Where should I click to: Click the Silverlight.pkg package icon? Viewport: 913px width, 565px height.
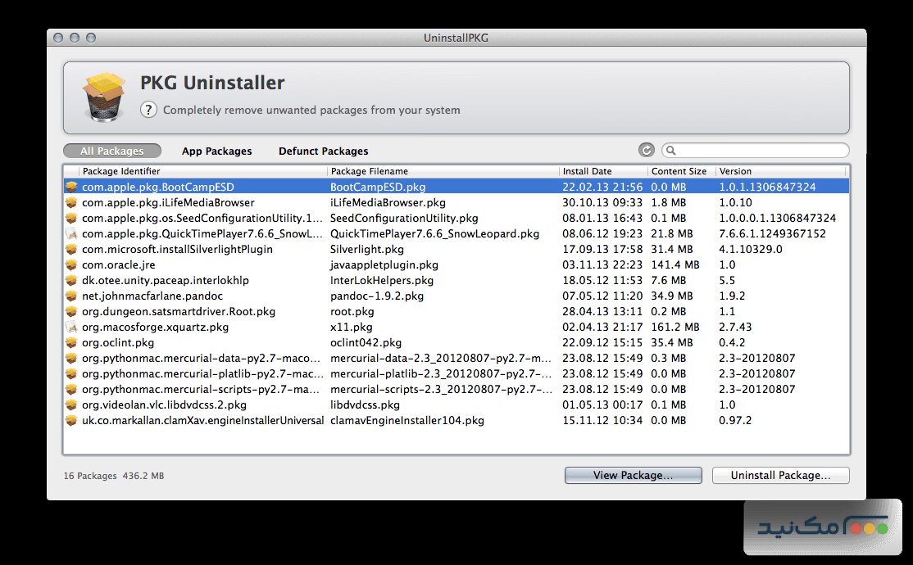click(x=72, y=249)
